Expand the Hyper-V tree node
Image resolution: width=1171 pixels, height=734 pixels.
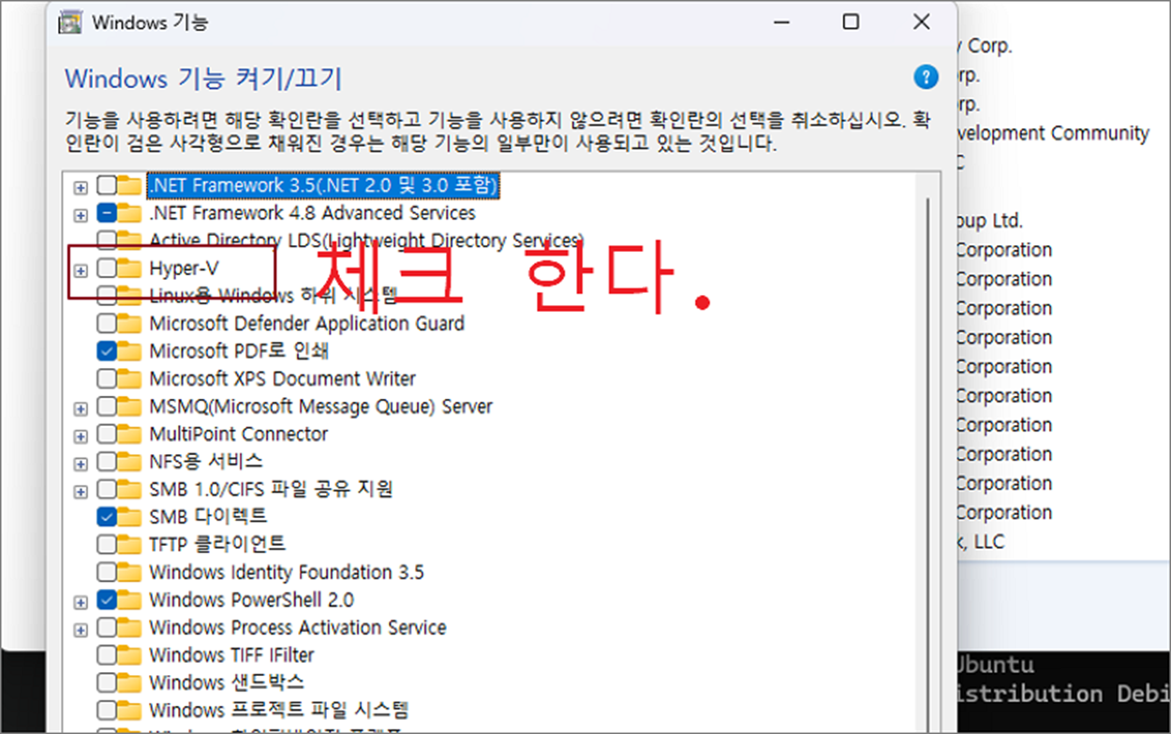[81, 271]
